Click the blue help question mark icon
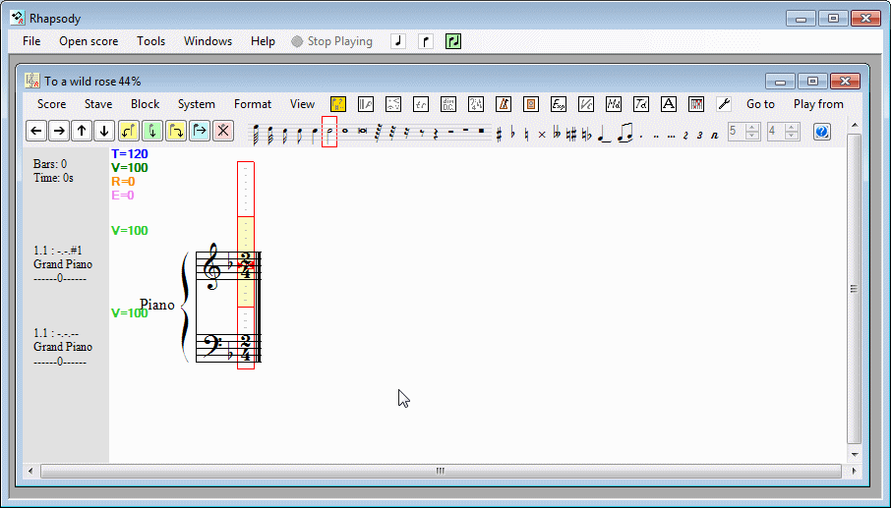 [822, 131]
